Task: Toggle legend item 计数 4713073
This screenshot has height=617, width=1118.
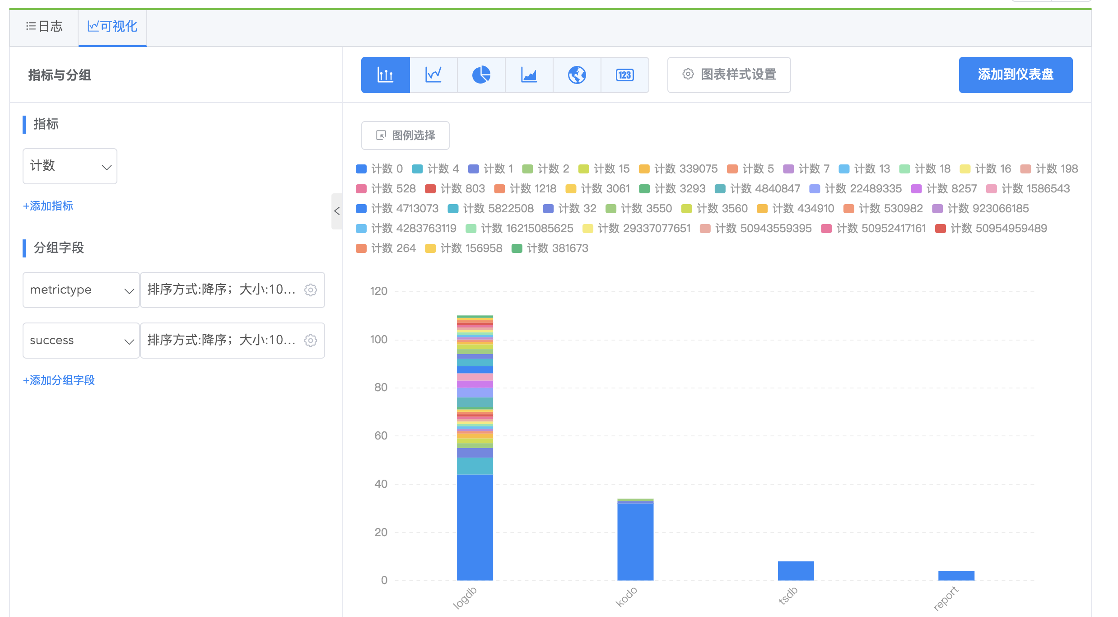Action: (397, 209)
